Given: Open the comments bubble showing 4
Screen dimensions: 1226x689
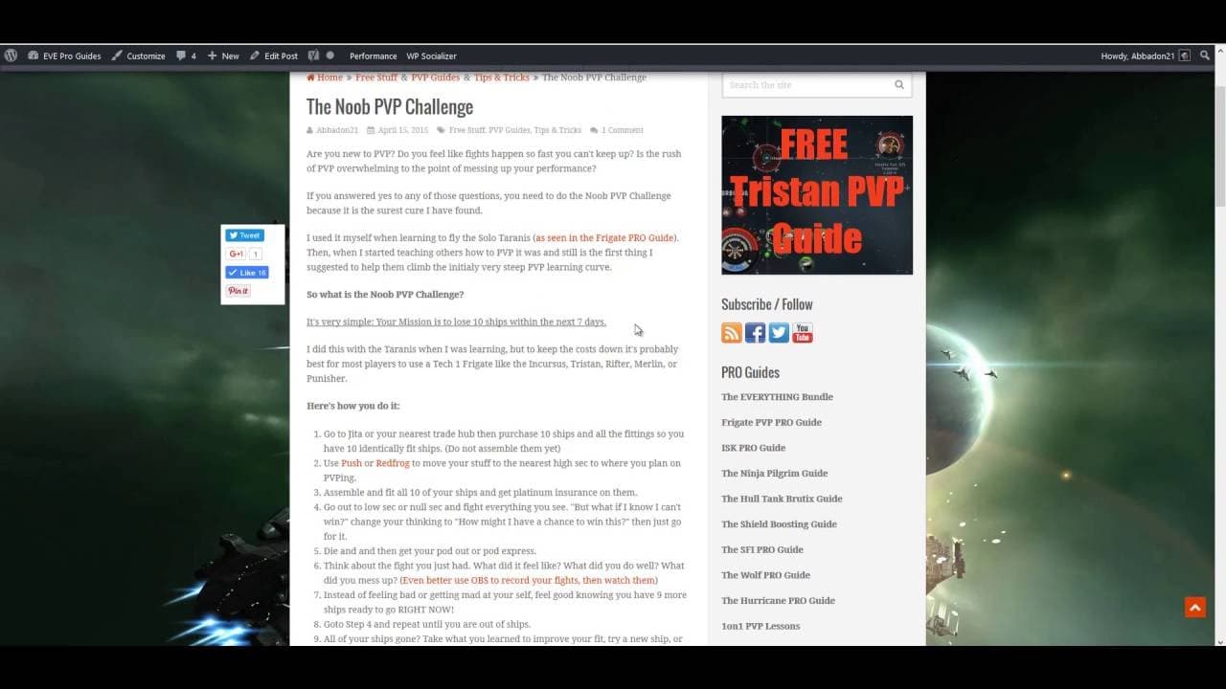Looking at the screenshot, I should 186,56.
